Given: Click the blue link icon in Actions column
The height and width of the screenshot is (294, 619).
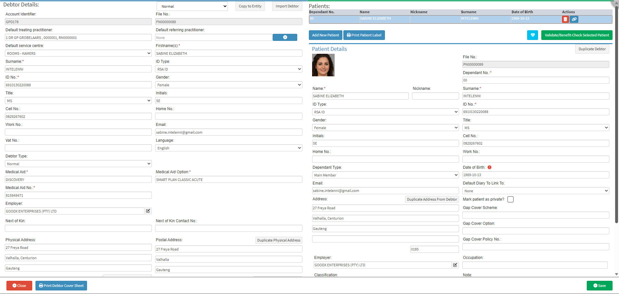Looking at the screenshot, I should pos(574,19).
